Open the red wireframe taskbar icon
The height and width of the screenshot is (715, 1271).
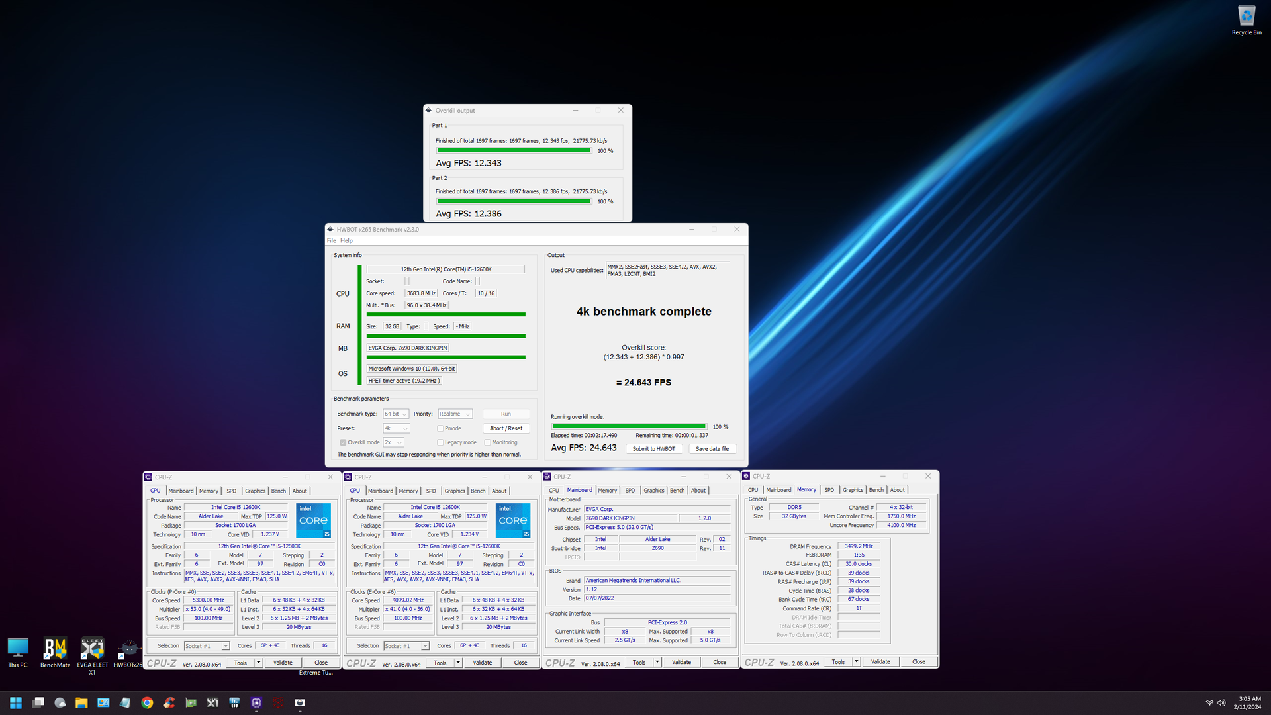(x=278, y=702)
